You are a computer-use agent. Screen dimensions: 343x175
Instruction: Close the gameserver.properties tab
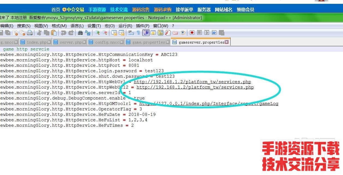tap(227, 42)
